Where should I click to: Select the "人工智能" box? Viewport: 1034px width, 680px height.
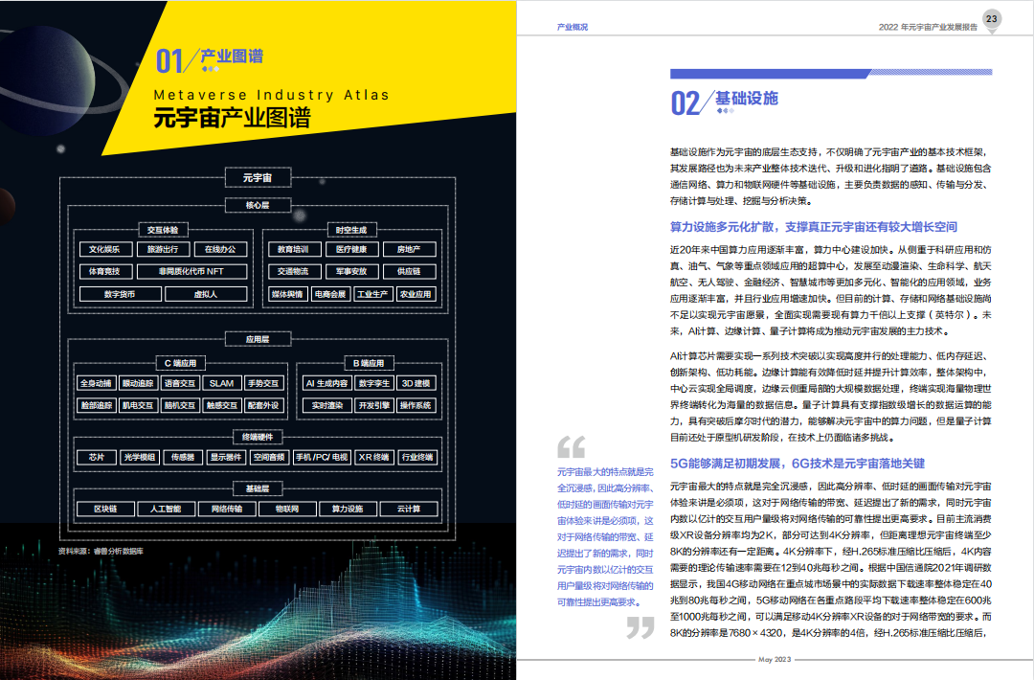click(167, 509)
